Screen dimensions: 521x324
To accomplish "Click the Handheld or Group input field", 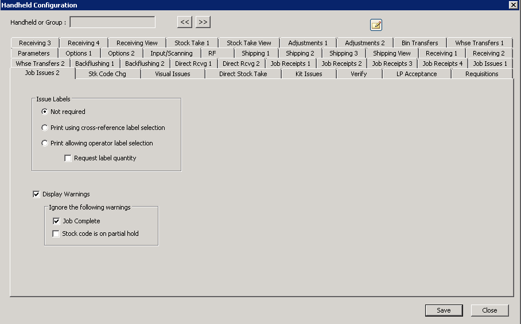I will (112, 22).
